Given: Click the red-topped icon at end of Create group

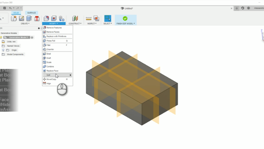Looking at the screenshot, I should (x=37, y=18).
